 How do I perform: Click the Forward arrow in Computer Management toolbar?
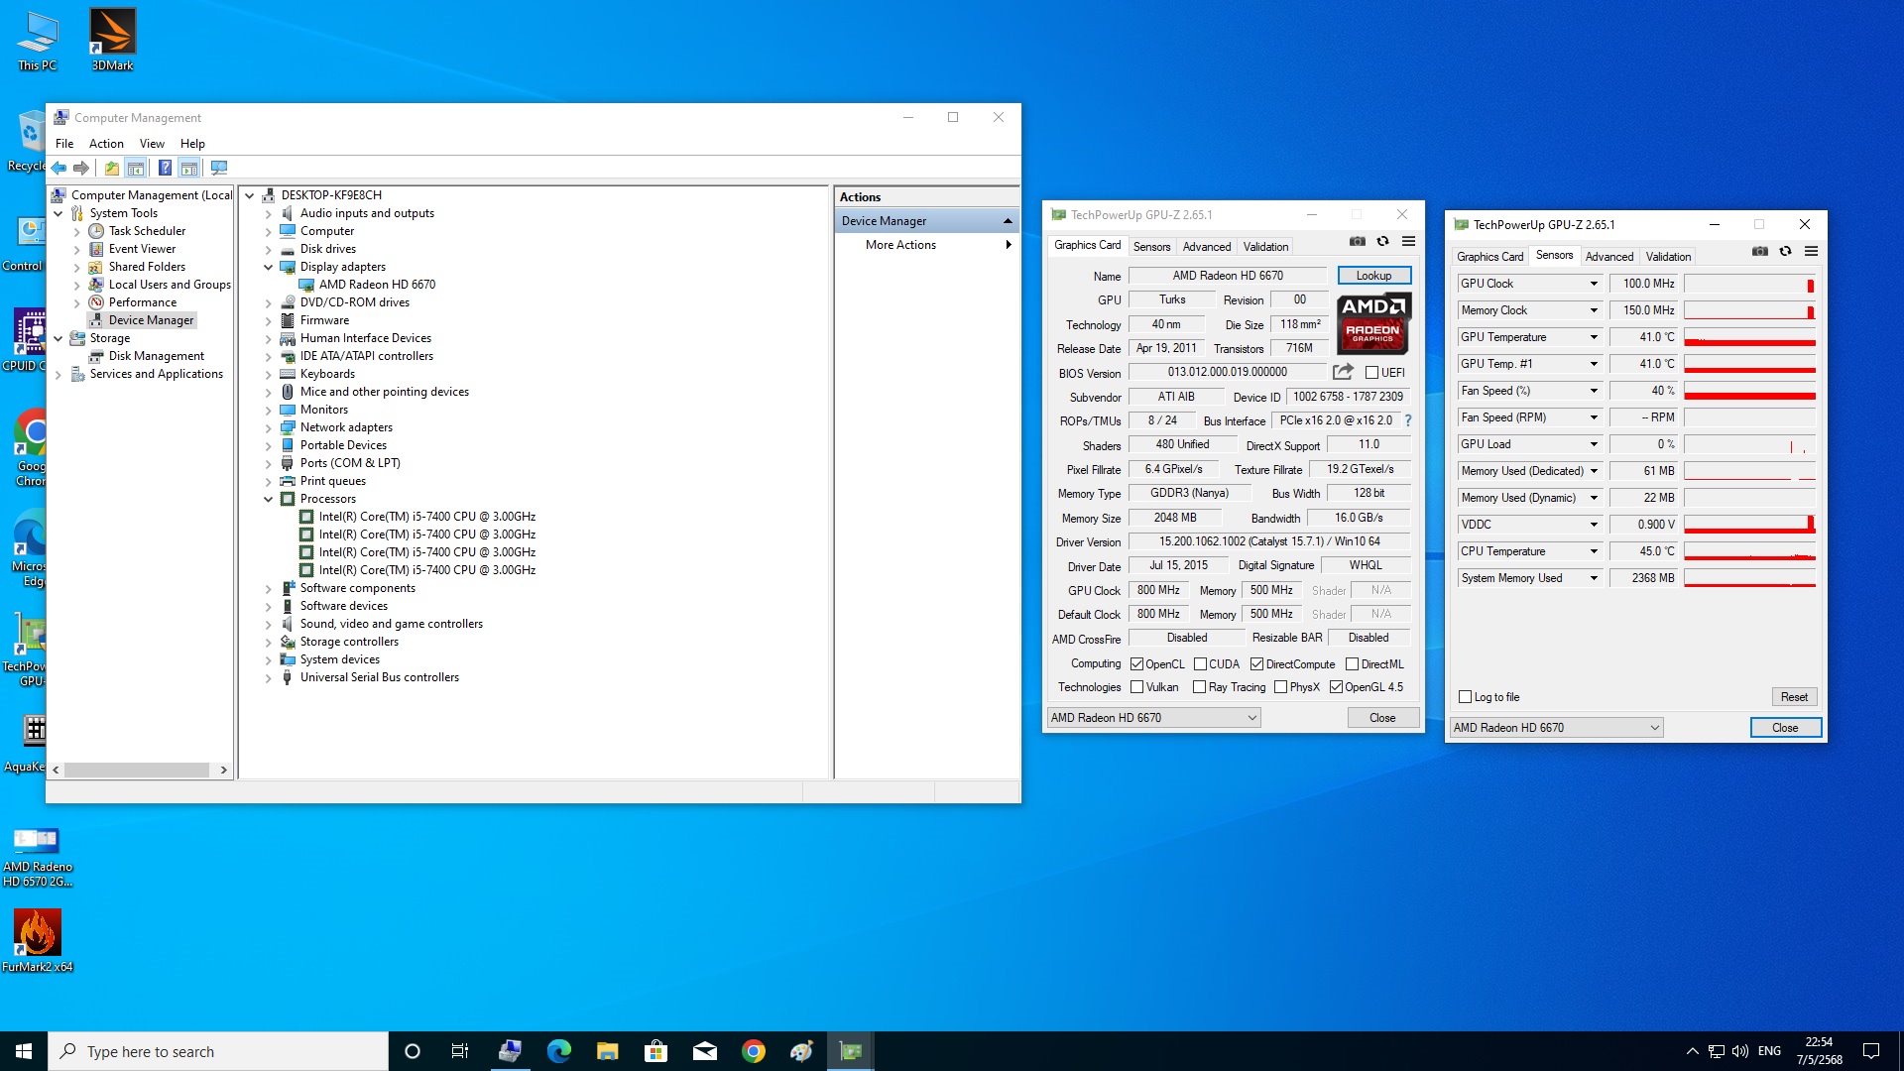(x=81, y=168)
